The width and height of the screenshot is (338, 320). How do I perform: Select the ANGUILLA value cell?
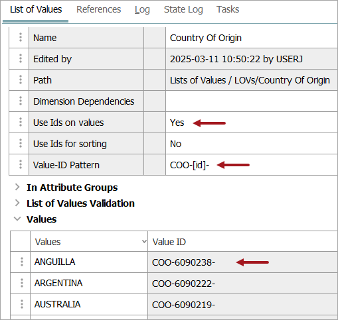tap(89, 262)
